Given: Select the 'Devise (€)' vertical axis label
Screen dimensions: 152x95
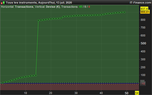Looking at the screenshot, I should [x=53, y=7].
